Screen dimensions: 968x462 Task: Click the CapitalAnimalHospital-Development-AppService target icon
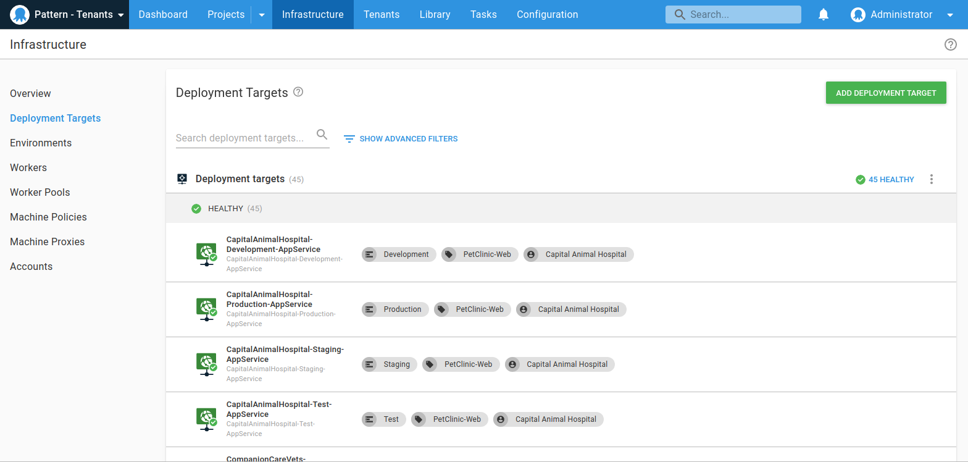pos(206,254)
